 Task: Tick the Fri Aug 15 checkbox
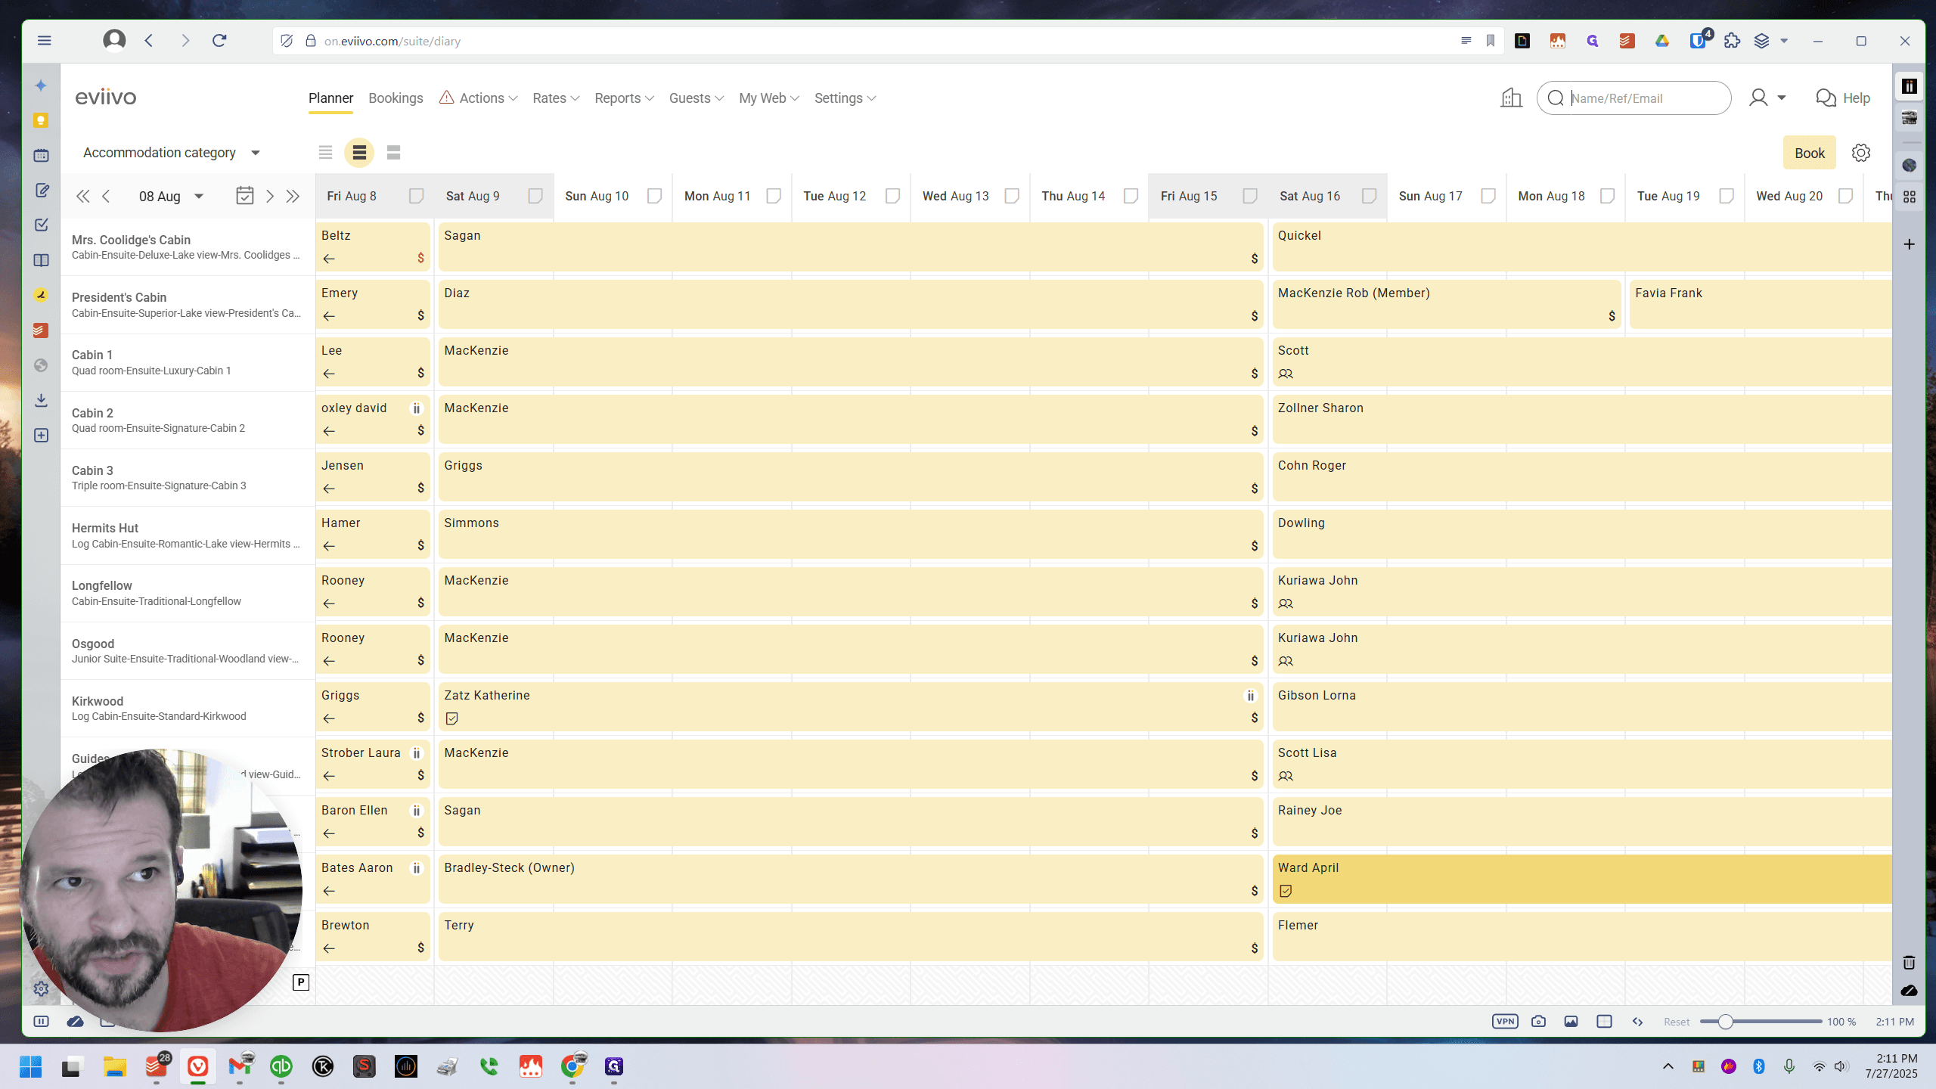click(x=1250, y=197)
